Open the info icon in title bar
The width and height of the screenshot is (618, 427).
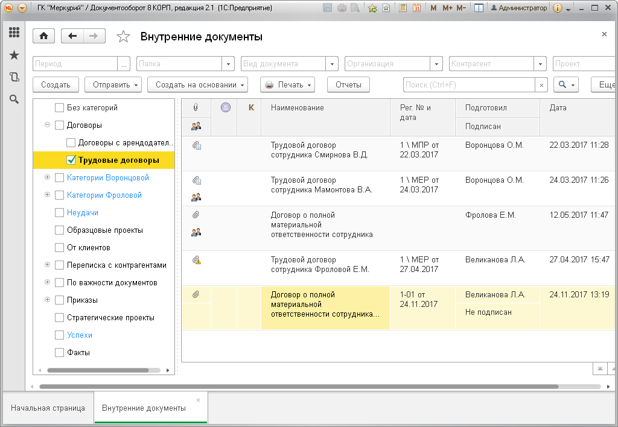[x=557, y=8]
